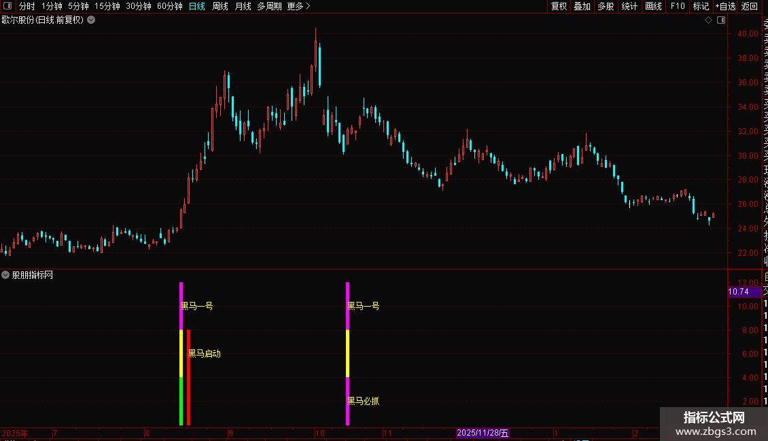
Task: Toggle the side panel icon near price axis
Action: point(721,20)
